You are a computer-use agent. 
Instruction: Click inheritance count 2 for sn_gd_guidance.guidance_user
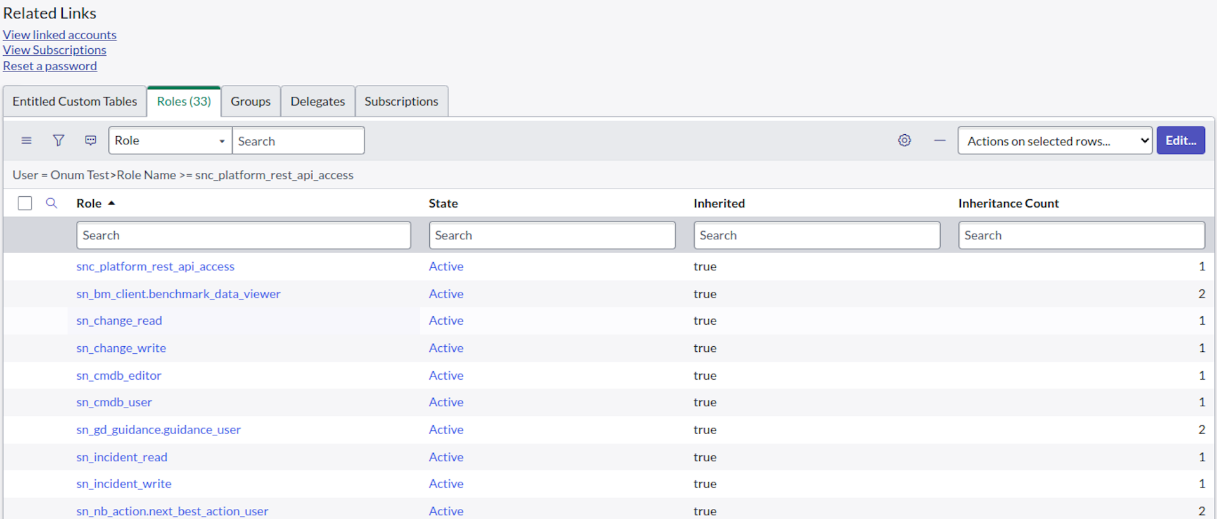[x=1202, y=429]
